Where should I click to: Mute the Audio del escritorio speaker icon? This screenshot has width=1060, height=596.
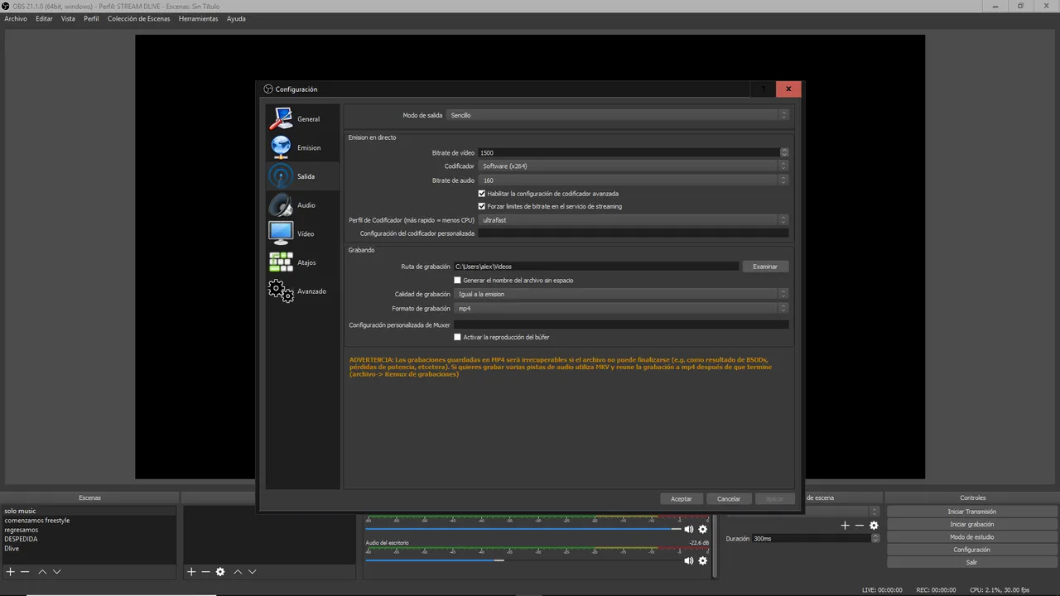pyautogui.click(x=688, y=560)
